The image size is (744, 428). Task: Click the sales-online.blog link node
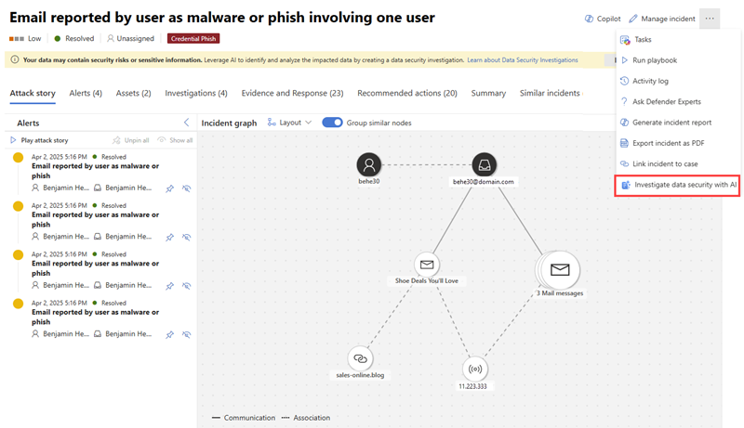click(360, 358)
